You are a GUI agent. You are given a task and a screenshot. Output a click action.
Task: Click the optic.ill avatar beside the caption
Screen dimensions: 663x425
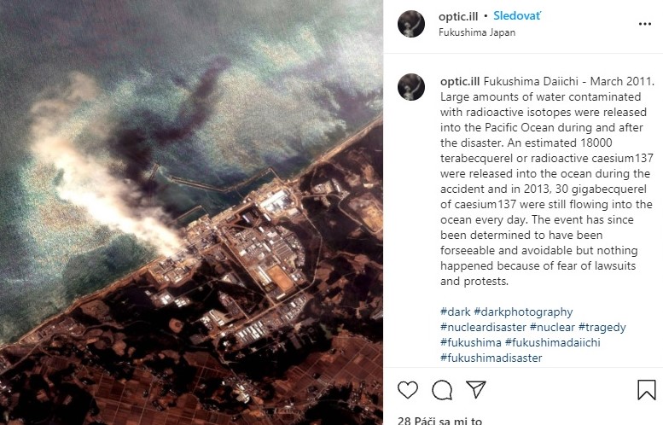(411, 87)
